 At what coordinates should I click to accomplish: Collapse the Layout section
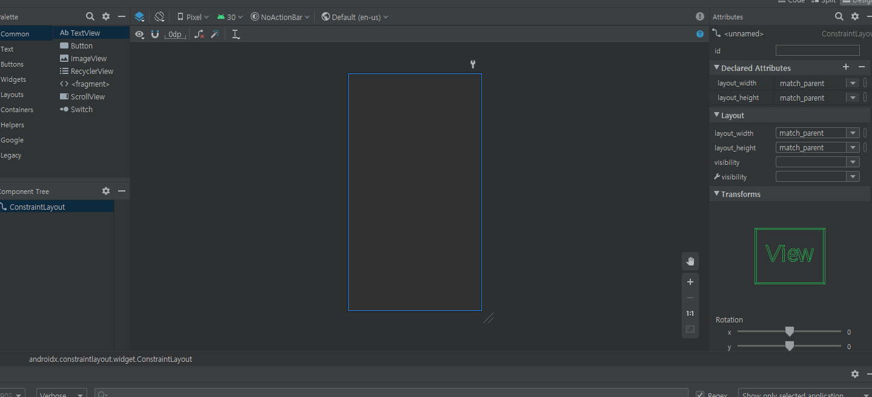[717, 115]
